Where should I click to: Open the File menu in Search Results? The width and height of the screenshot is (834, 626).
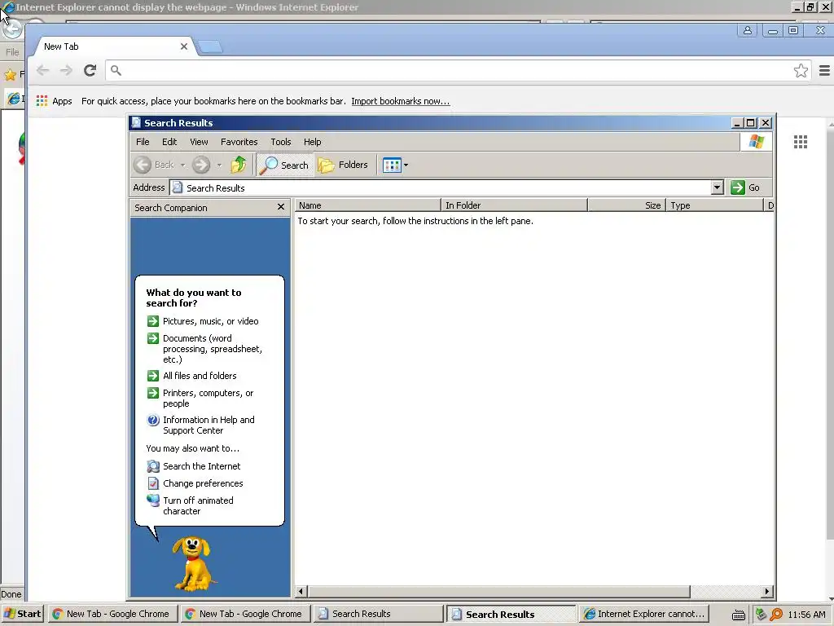[x=143, y=142]
